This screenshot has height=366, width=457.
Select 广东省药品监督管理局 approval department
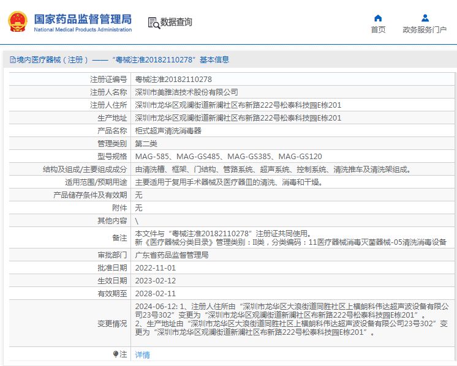pos(172,255)
